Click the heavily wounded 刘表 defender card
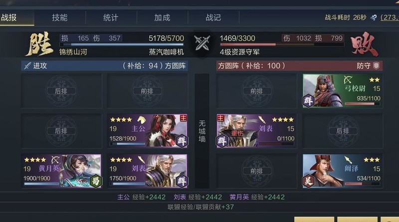 (x=256, y=131)
